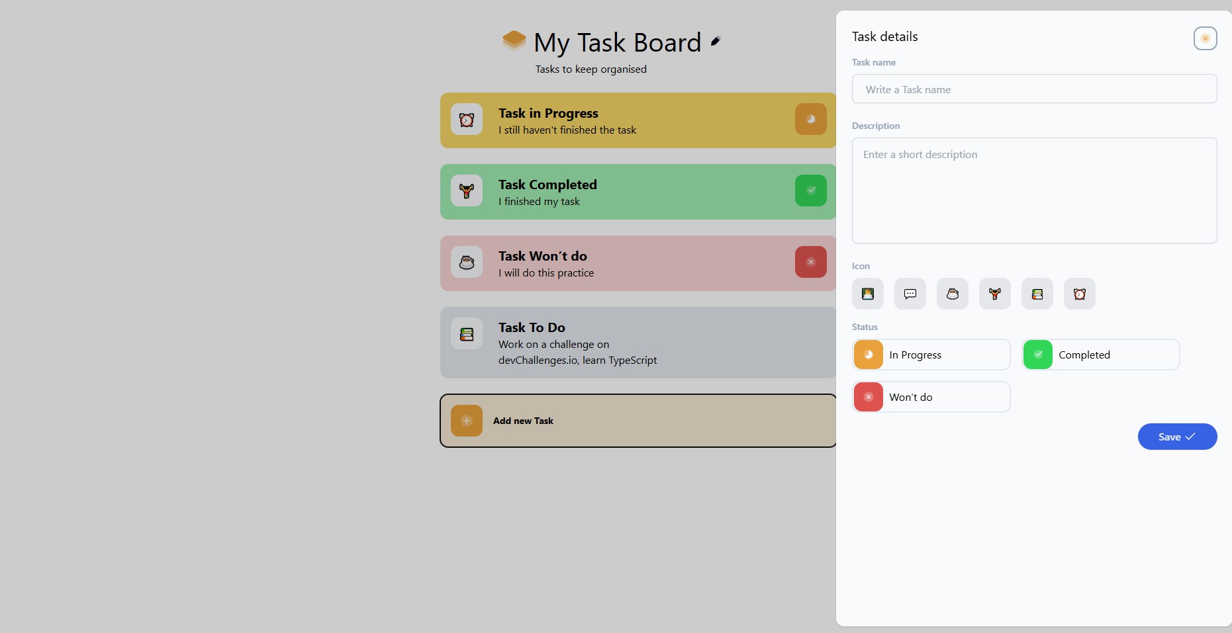Pick the coffee cup icon
Image resolution: width=1232 pixels, height=633 pixels.
point(953,294)
